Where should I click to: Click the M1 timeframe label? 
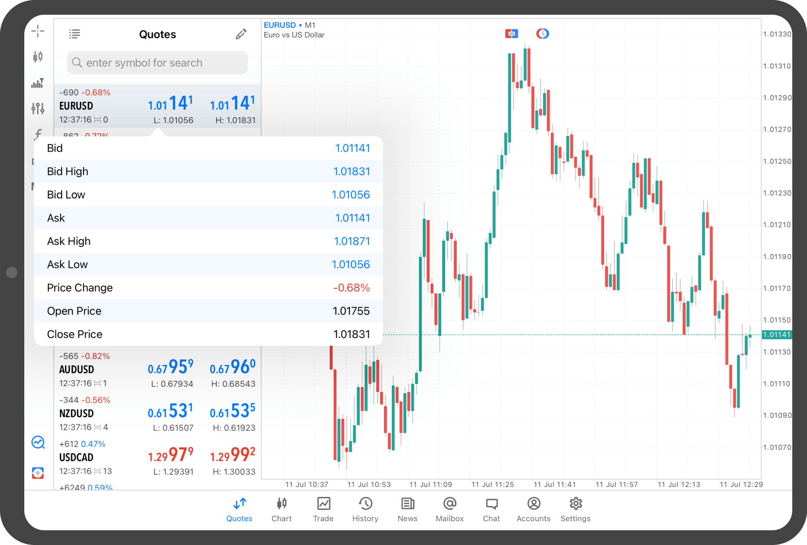pos(310,25)
